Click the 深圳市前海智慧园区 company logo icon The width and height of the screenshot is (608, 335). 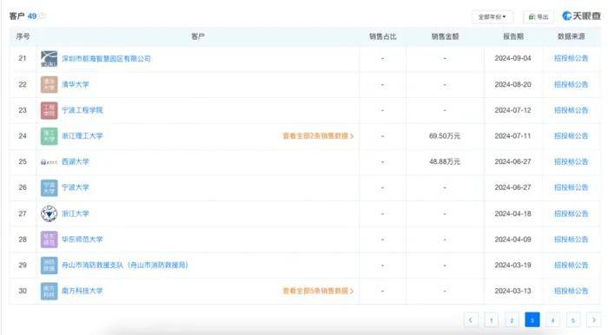click(x=50, y=58)
